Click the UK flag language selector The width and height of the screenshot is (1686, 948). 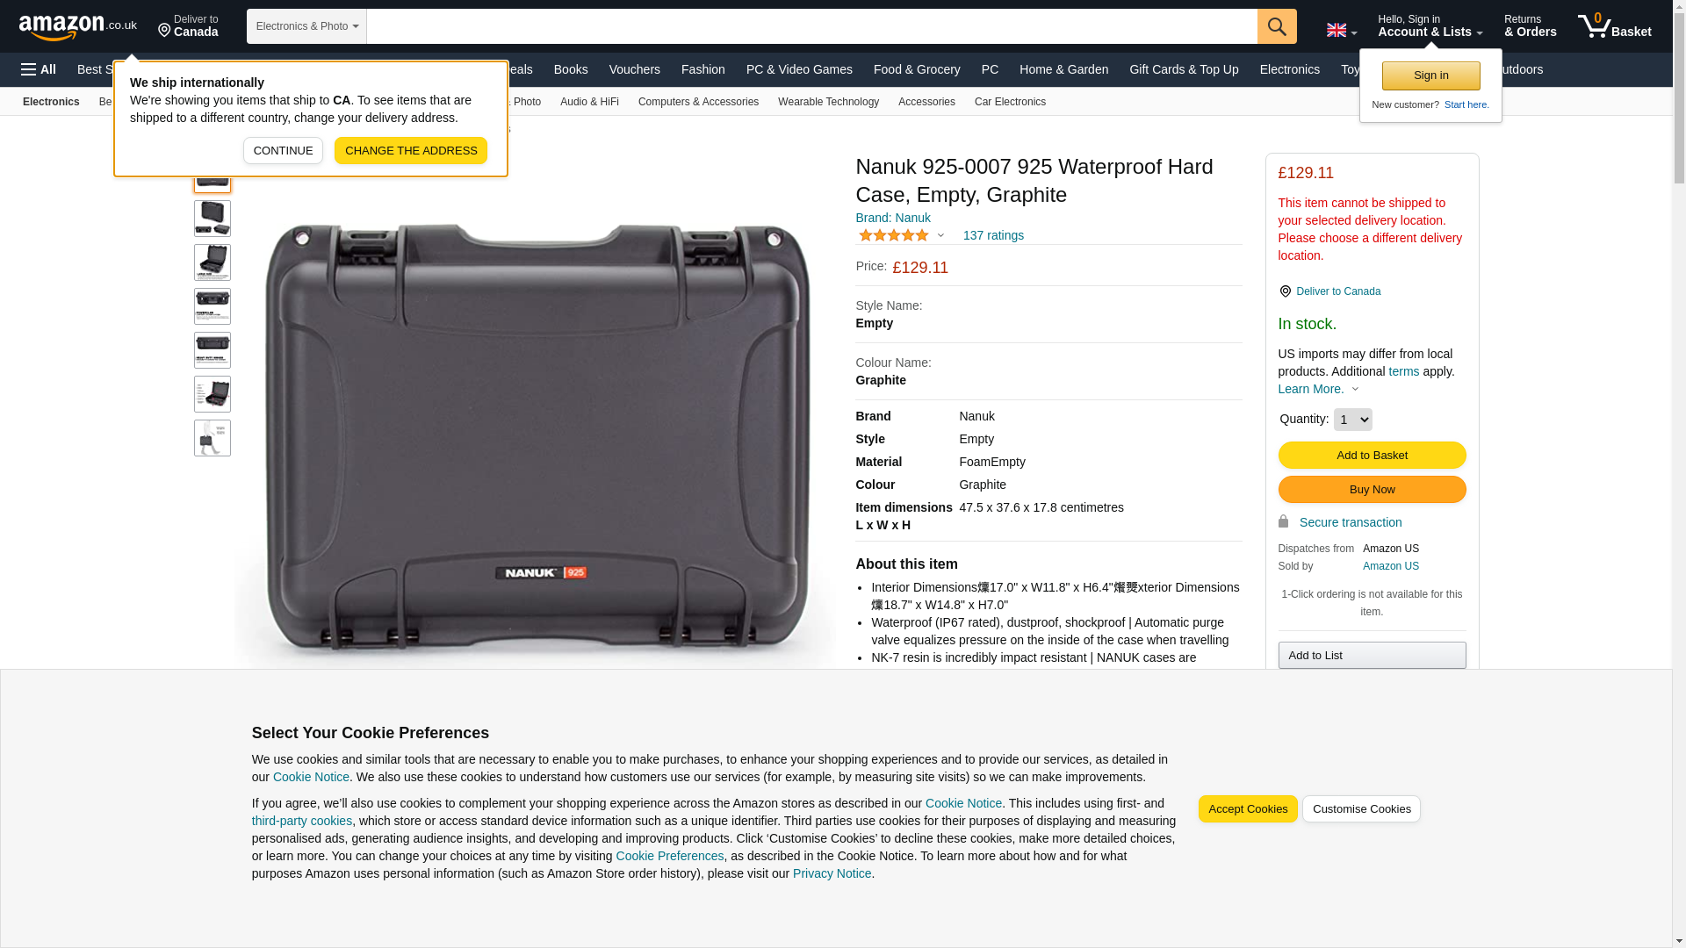point(1341,30)
